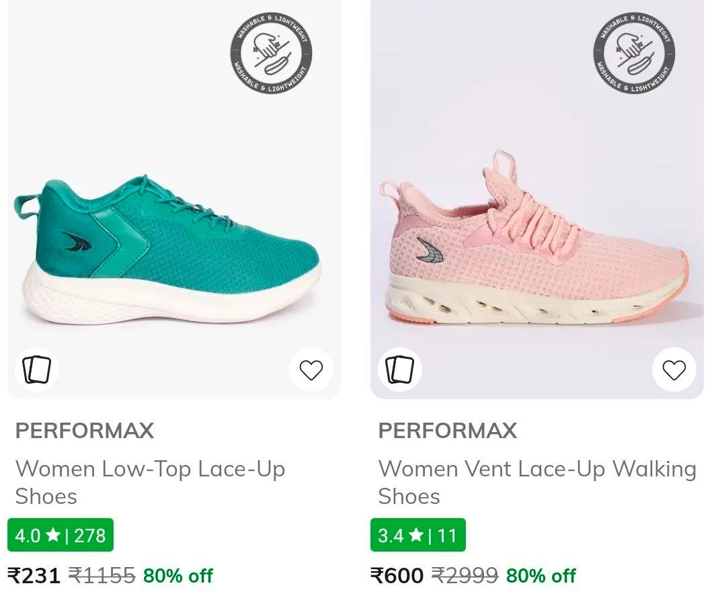
Task: Tap washable badge on pink shoe
Action: pos(633,52)
